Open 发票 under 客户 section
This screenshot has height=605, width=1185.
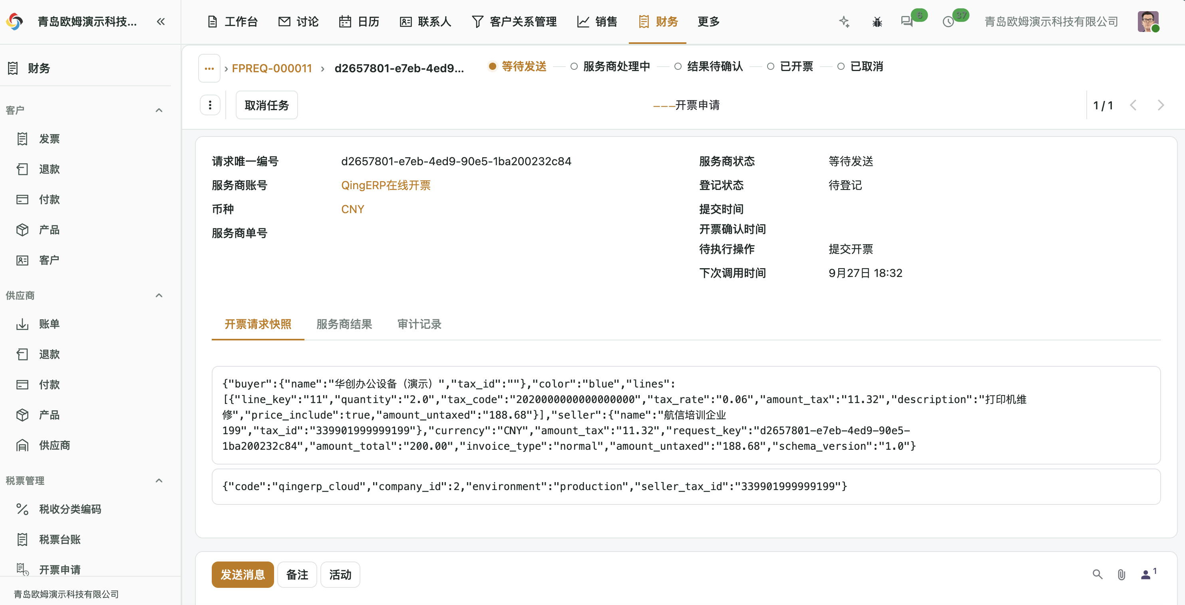(49, 139)
